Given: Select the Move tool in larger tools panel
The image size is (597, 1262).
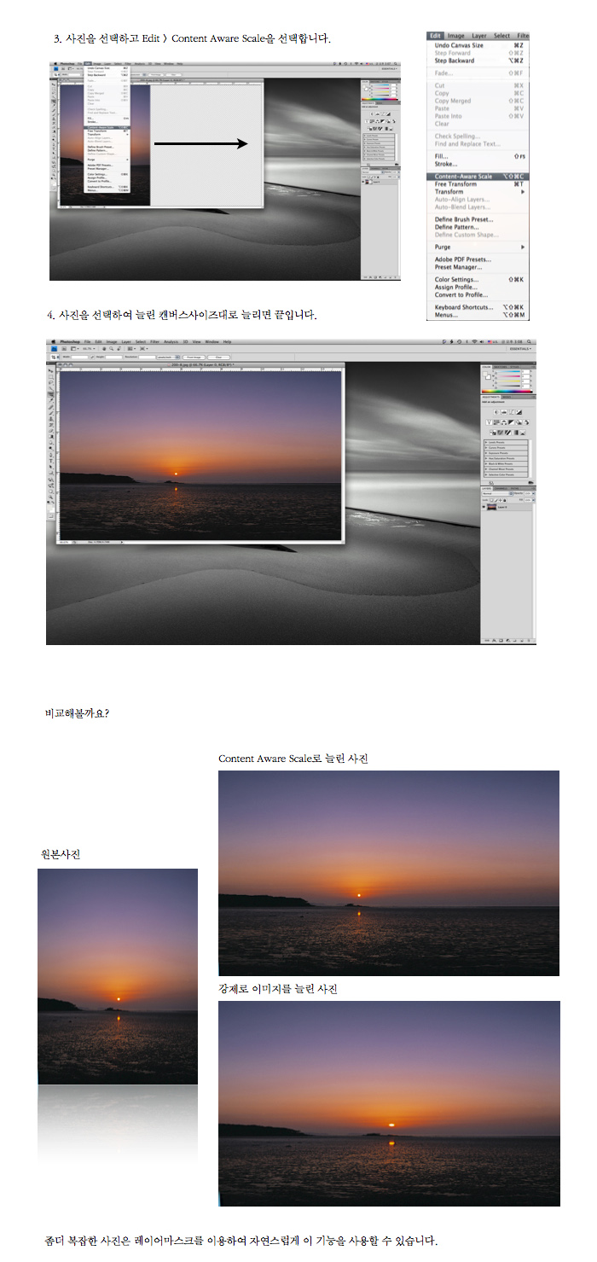Looking at the screenshot, I should tap(51, 371).
